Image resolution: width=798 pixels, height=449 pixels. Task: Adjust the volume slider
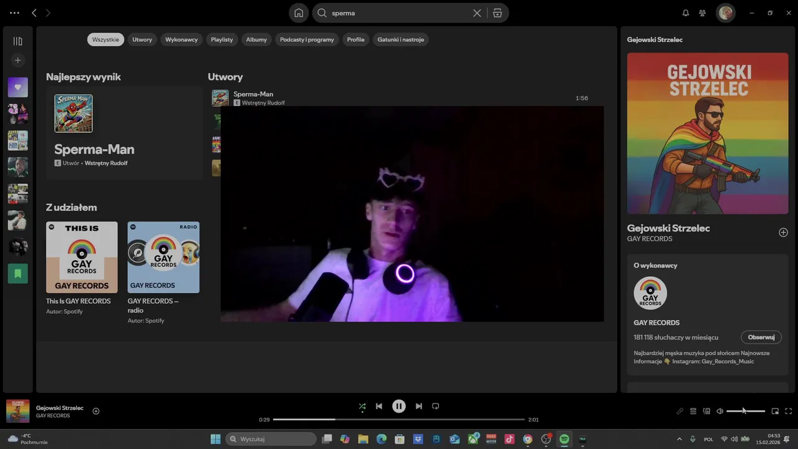[746, 411]
